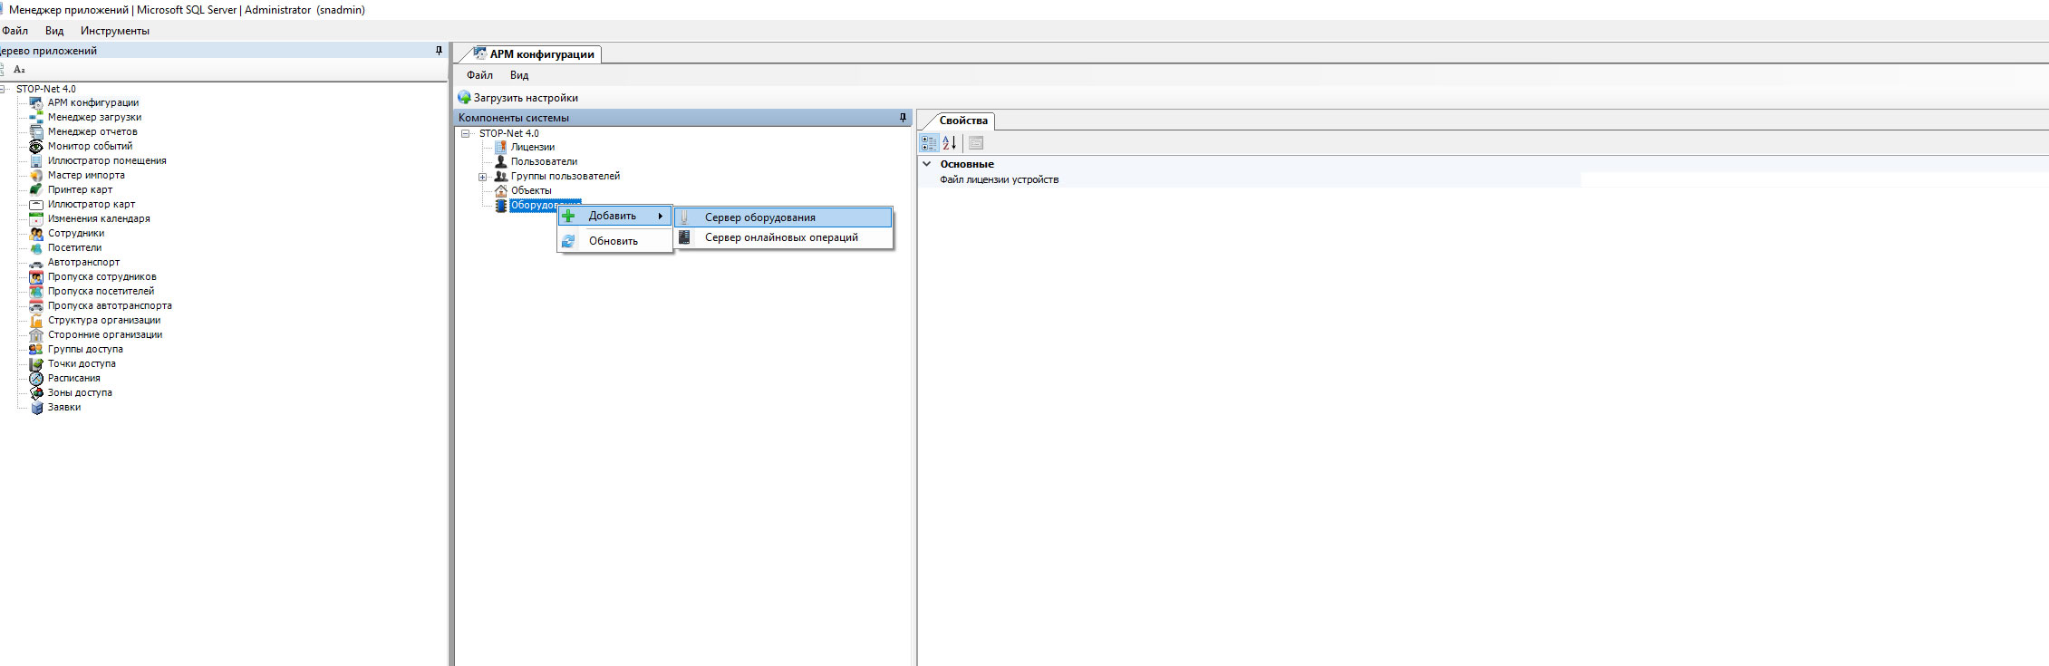Click the Мастер импорта icon

[x=36, y=176]
